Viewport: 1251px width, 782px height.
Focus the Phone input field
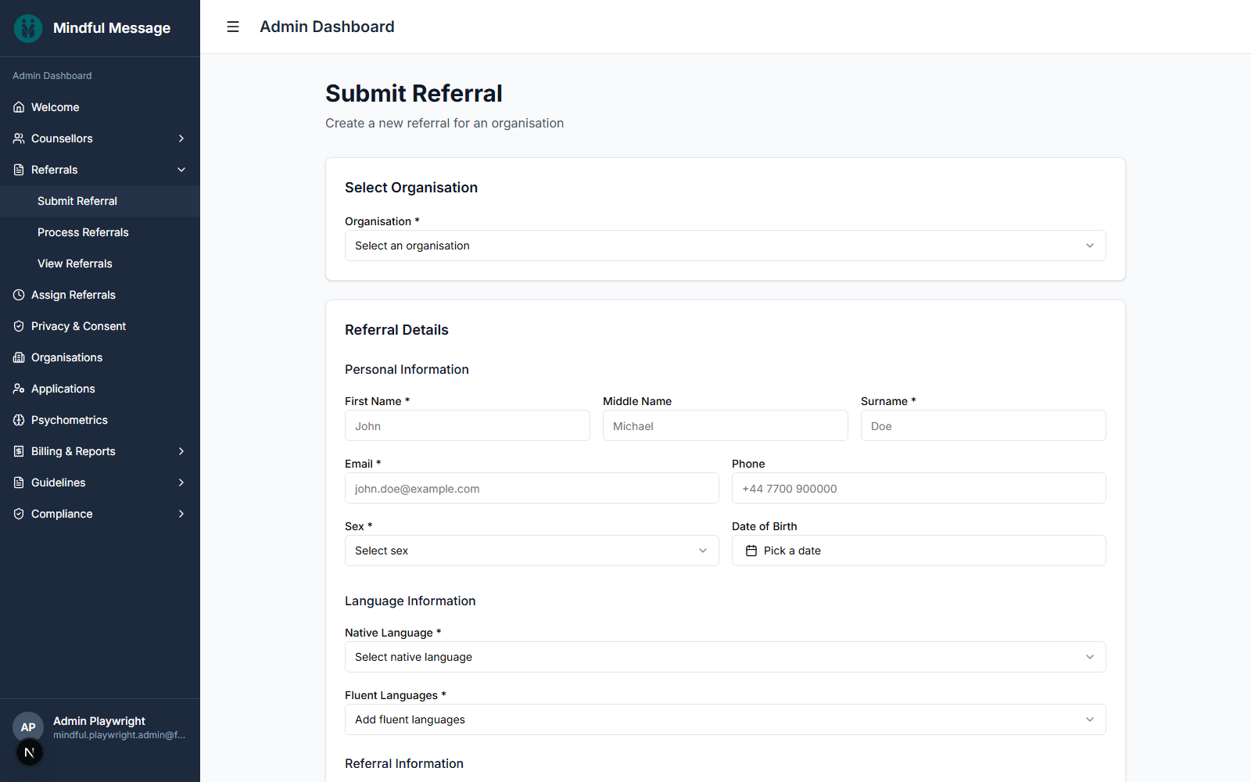click(919, 488)
